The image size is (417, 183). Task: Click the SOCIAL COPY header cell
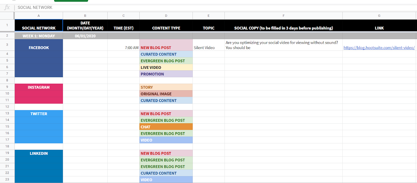[x=284, y=25]
